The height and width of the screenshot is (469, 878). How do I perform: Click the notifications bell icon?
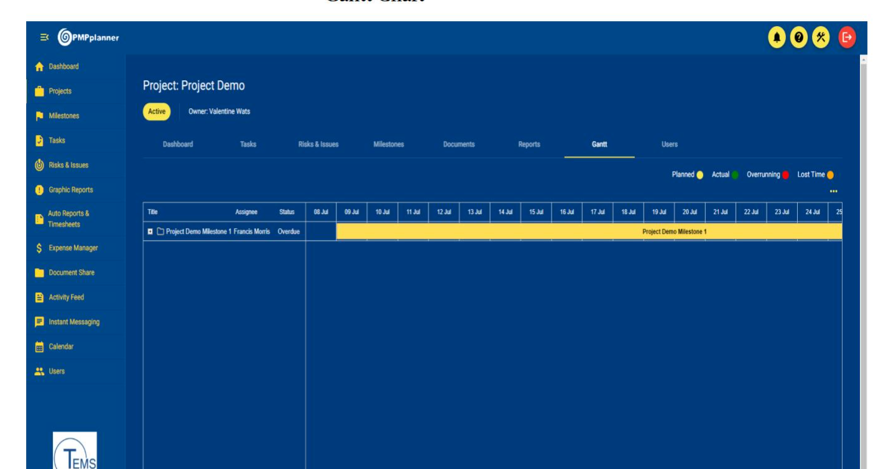click(777, 37)
